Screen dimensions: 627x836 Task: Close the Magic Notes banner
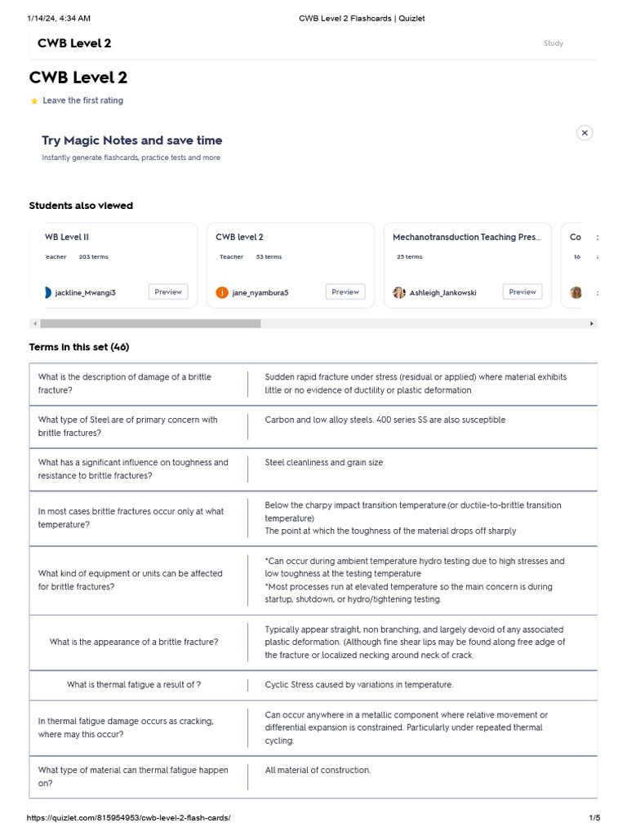[x=585, y=133]
